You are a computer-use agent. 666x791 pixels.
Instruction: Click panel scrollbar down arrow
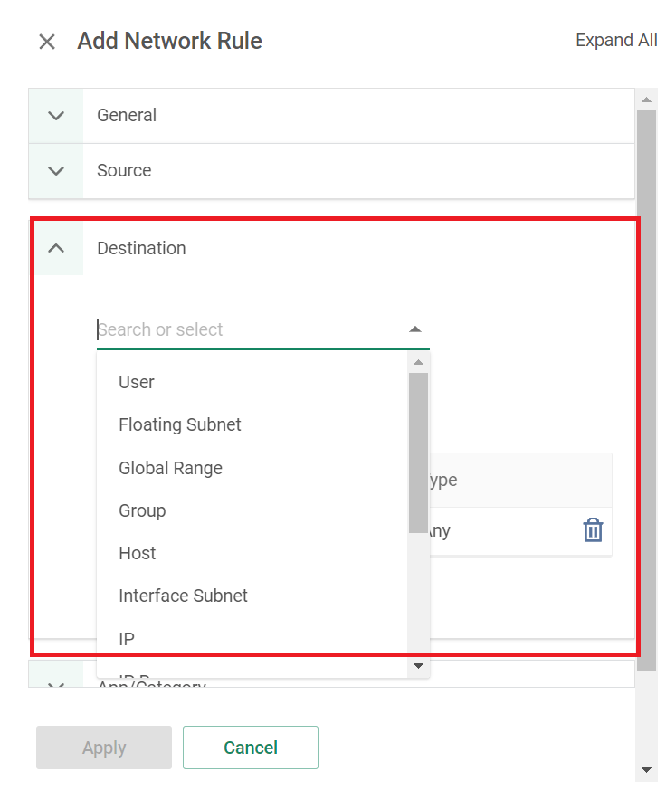[646, 770]
